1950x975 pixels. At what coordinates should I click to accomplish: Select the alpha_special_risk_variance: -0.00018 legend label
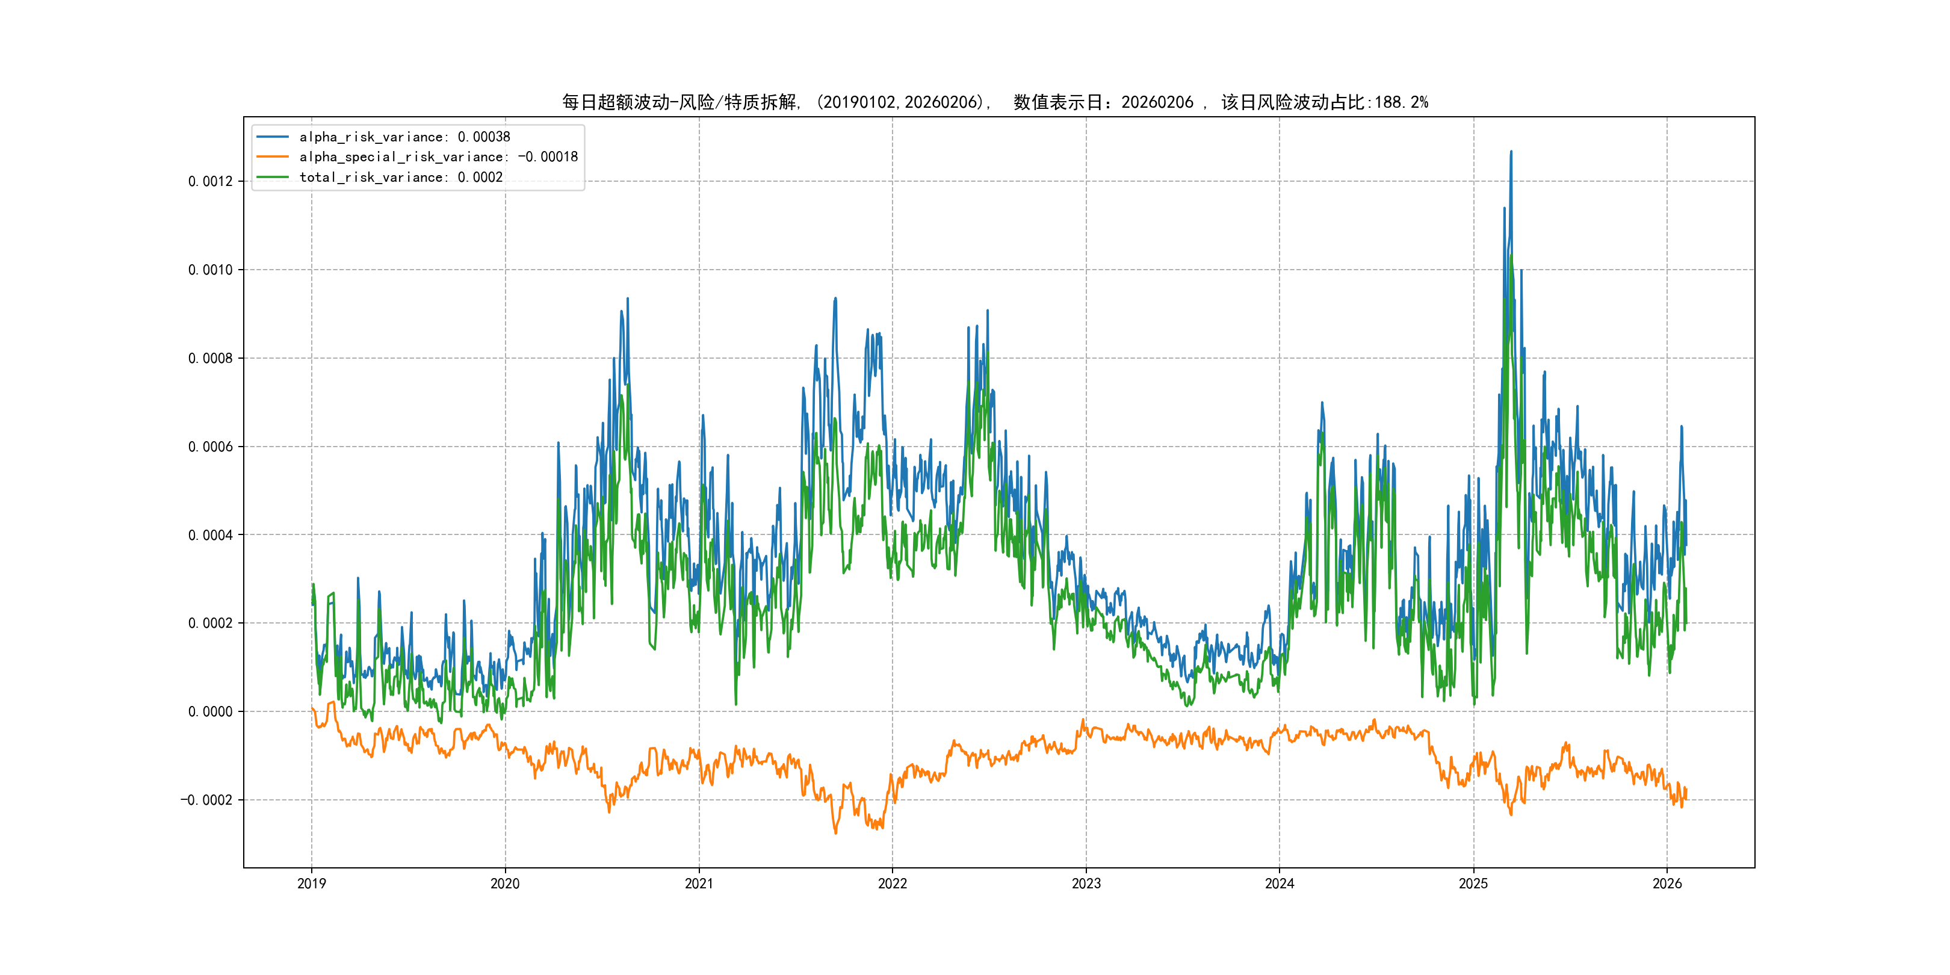coord(438,156)
